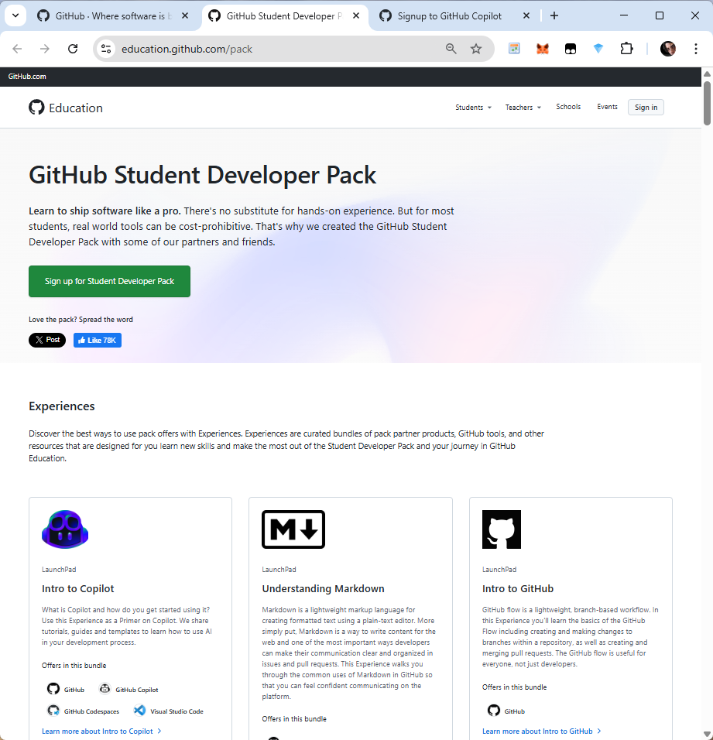Open the zoom magnifier icon in address bar

[x=451, y=49]
